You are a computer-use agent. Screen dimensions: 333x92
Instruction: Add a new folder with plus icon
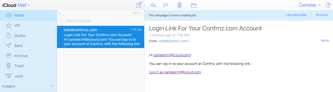[x=51, y=86]
